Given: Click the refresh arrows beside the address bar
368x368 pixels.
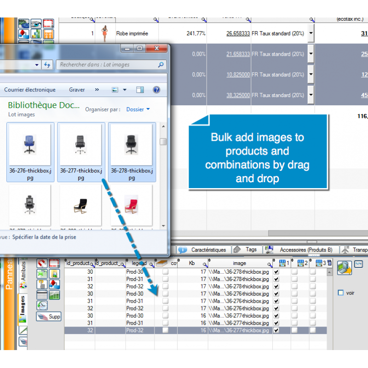Looking at the screenshot, I should click(47, 65).
